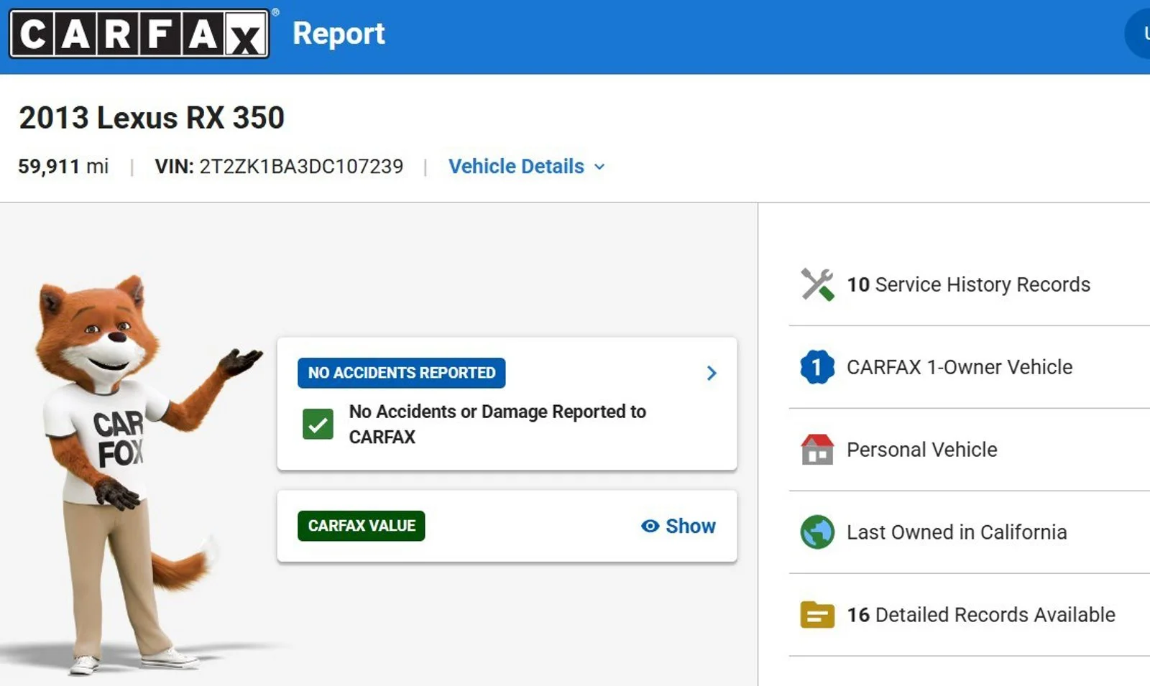The height and width of the screenshot is (686, 1150).
Task: Open the Service History wrench icon
Action: [817, 284]
